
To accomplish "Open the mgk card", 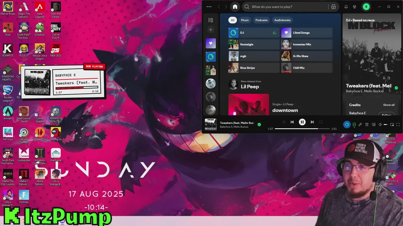I will tap(254, 56).
